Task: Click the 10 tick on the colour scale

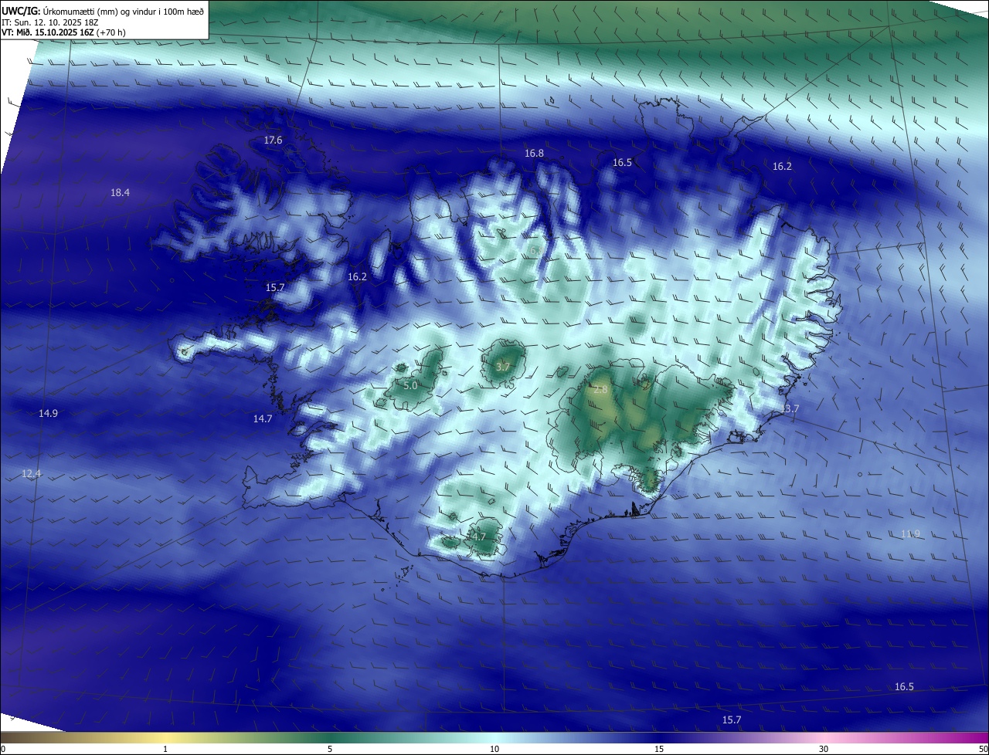Action: (x=494, y=750)
